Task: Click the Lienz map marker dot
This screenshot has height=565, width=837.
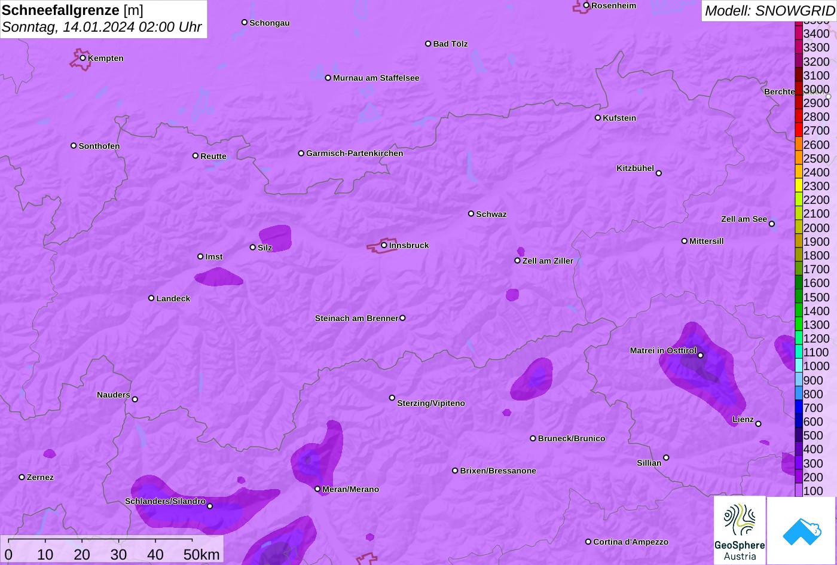Action: tap(758, 424)
